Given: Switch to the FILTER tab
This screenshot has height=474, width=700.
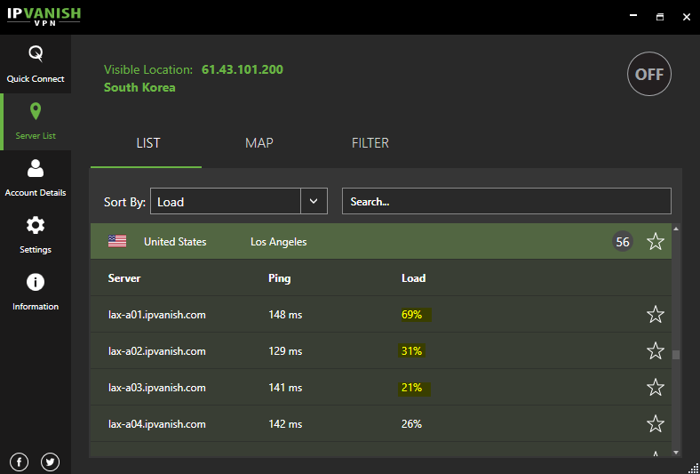Looking at the screenshot, I should pos(370,143).
